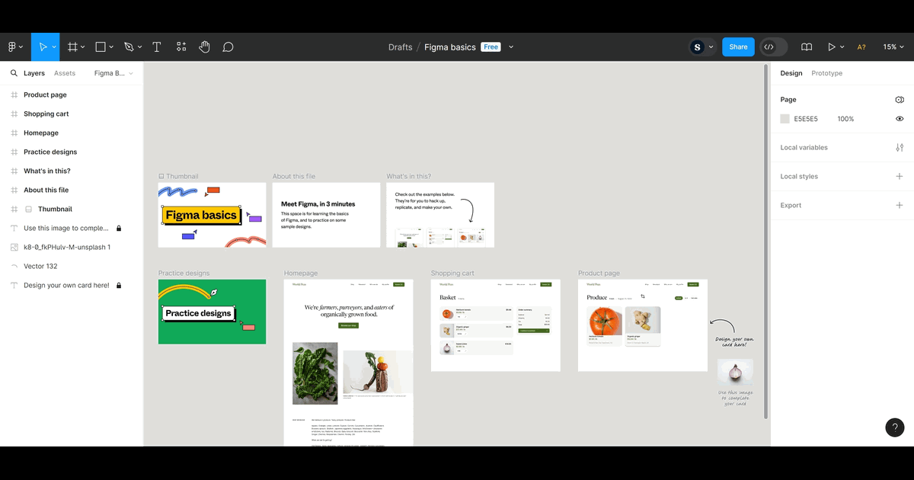
Task: Toggle lock on 'Use this image to comple...' layer
Action: (x=119, y=229)
